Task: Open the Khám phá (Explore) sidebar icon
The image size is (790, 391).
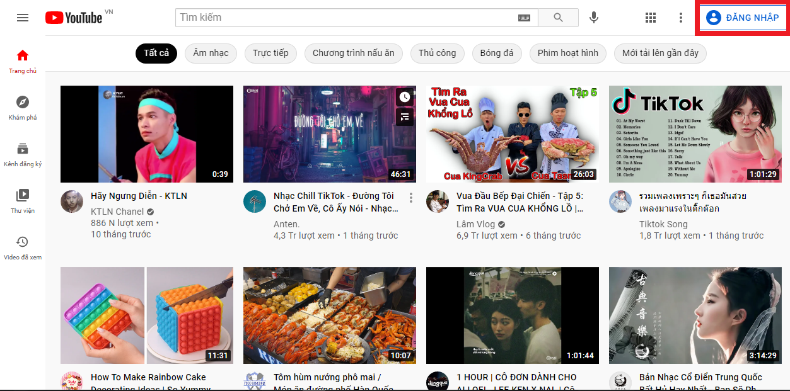Action: [23, 103]
